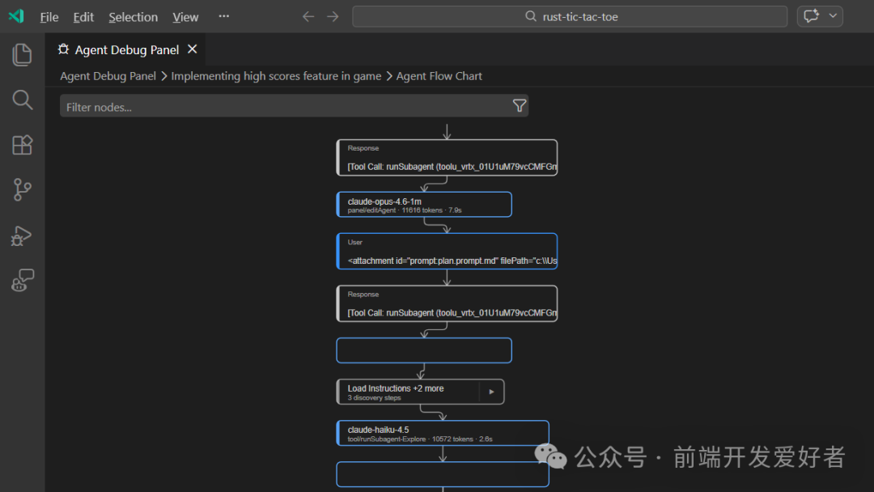Viewport: 874px width, 492px height.
Task: Open the Selection menu
Action: 134,17
